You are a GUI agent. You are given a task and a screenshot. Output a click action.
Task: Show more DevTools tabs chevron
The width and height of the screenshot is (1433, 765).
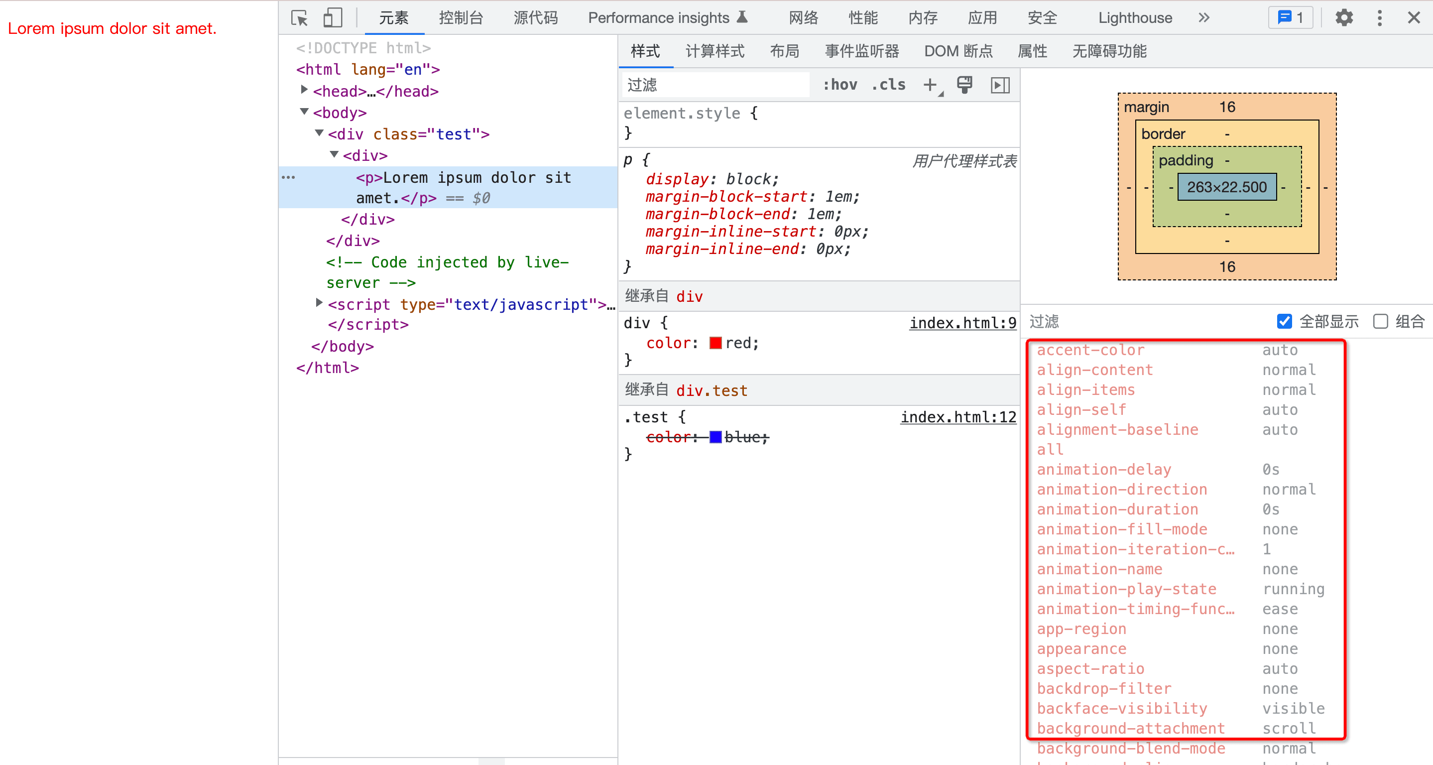tap(1204, 18)
